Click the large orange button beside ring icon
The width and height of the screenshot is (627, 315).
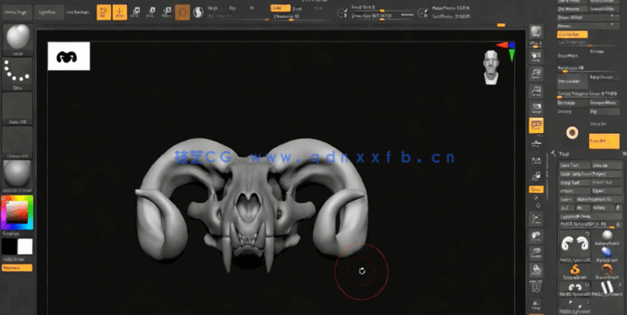(x=604, y=141)
